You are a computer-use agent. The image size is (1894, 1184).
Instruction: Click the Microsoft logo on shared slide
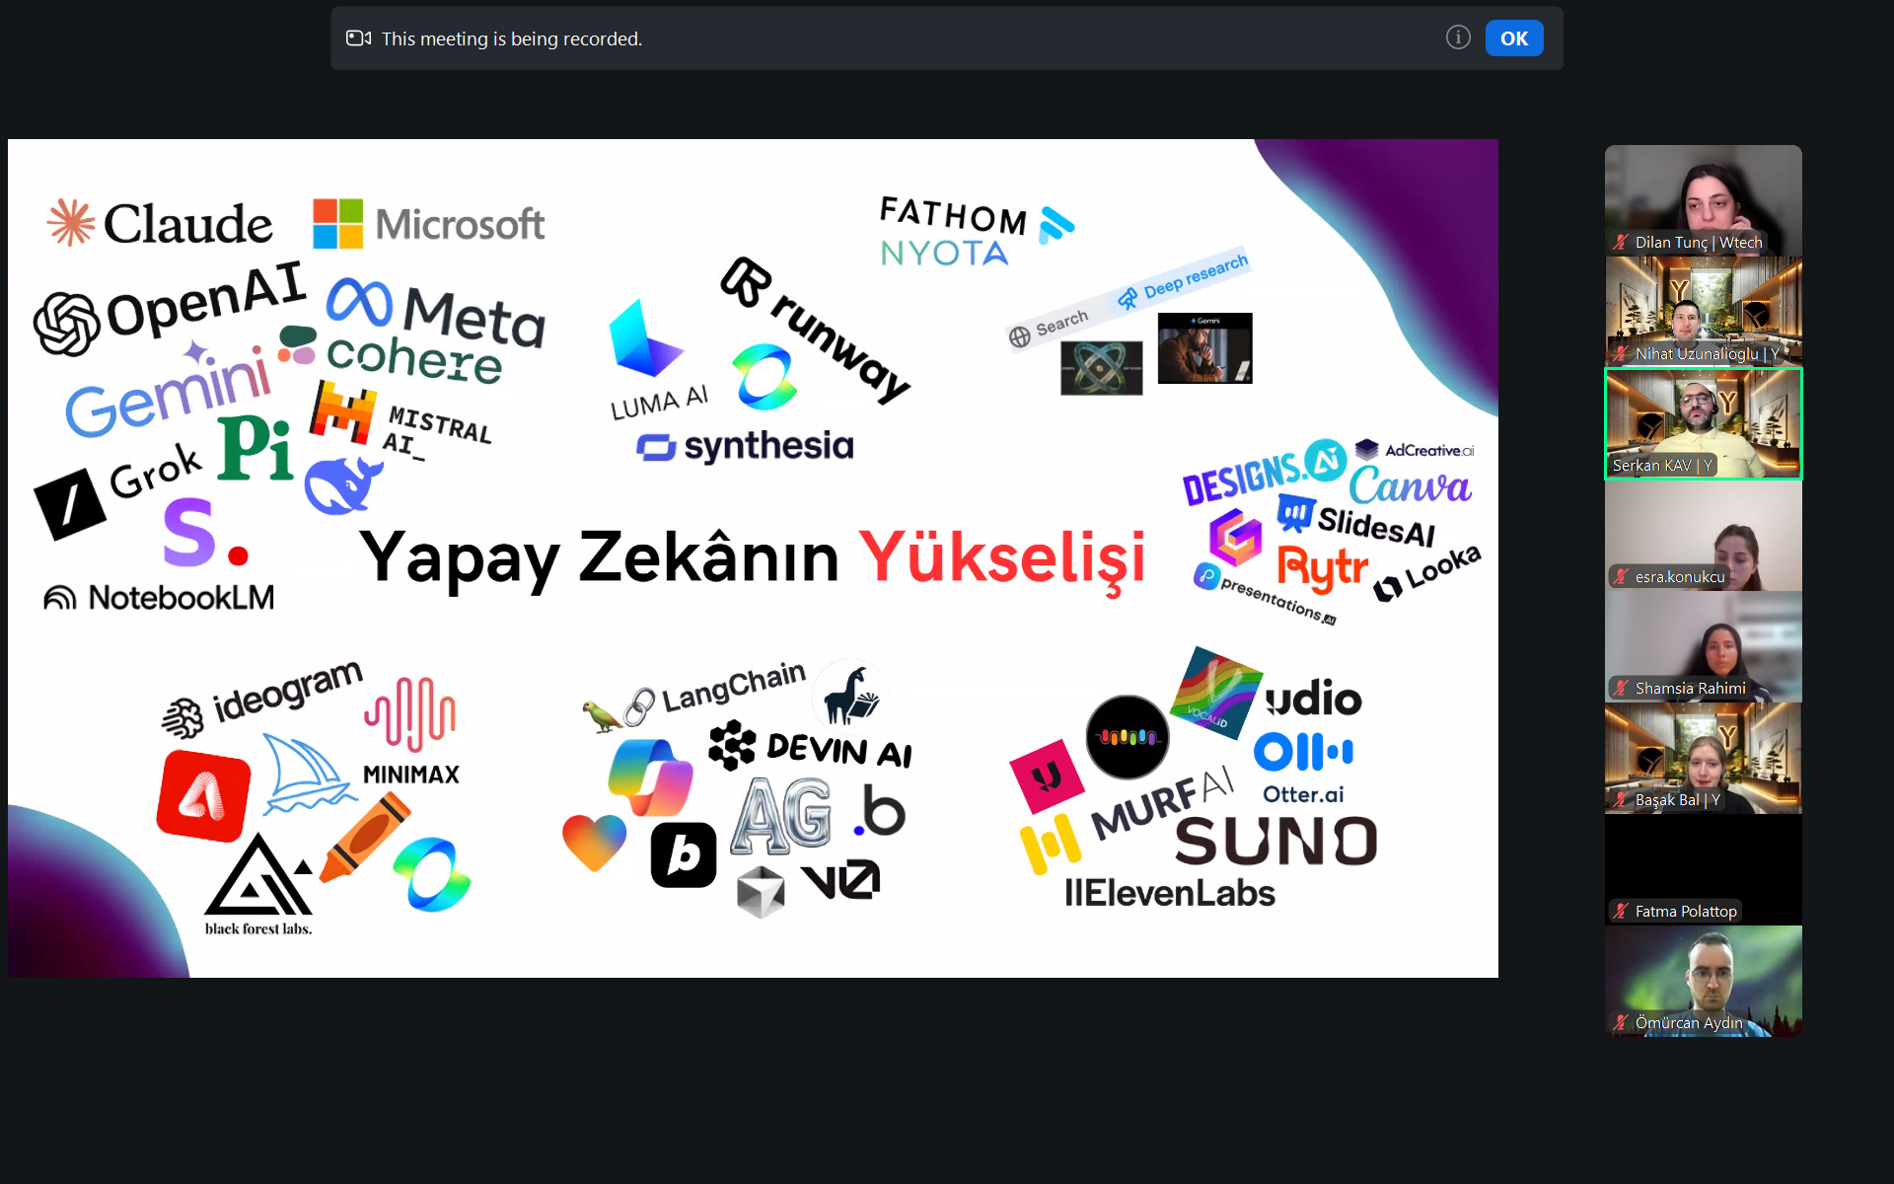(x=428, y=224)
